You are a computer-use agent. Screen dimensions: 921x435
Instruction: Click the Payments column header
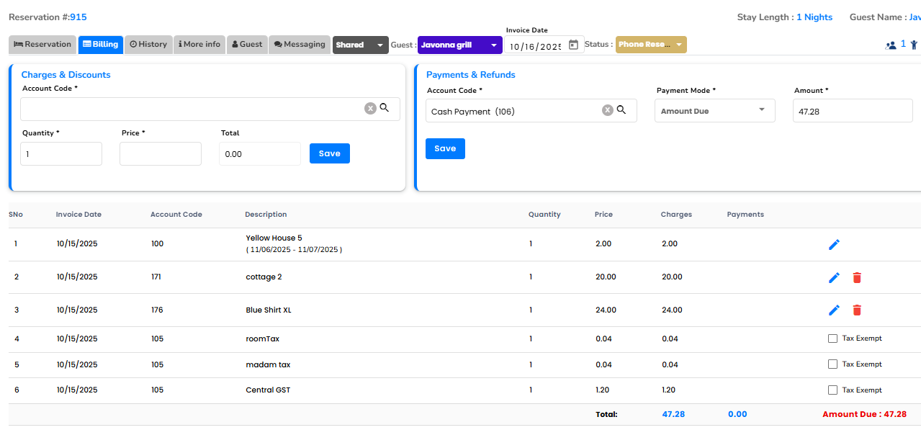click(x=745, y=215)
